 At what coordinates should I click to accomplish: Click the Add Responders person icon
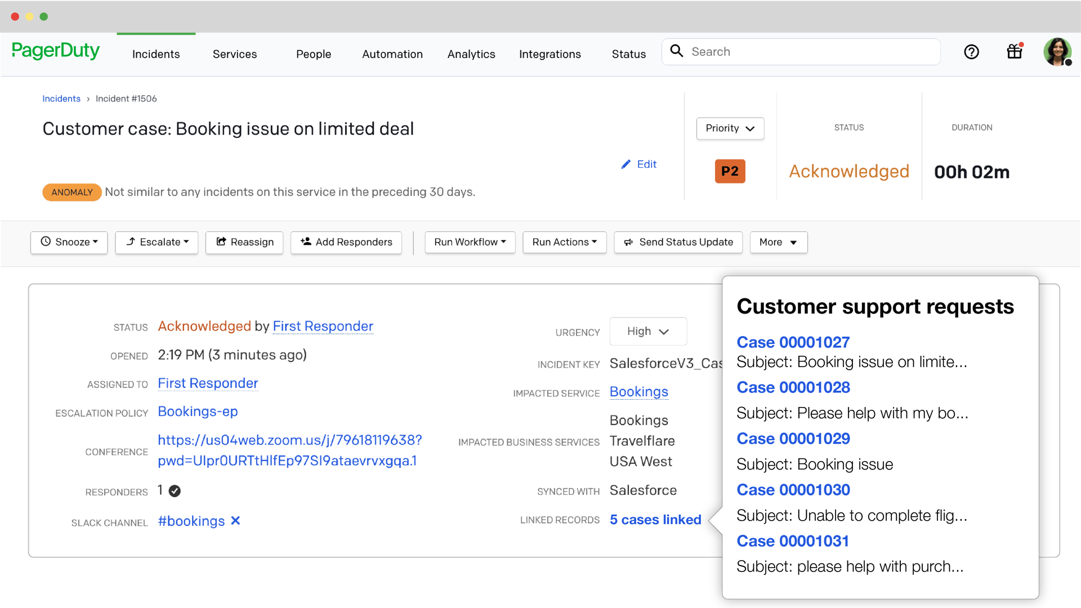pos(307,242)
